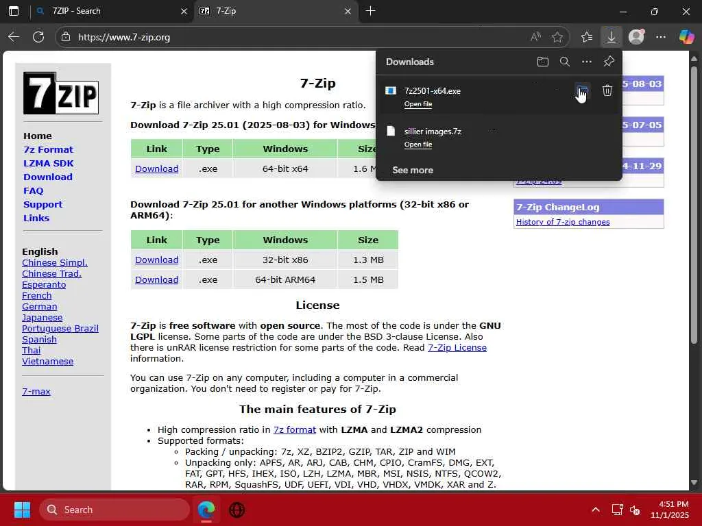Open file link under 7z2501-x64.exe
The height and width of the screenshot is (526, 702).
coord(418,104)
